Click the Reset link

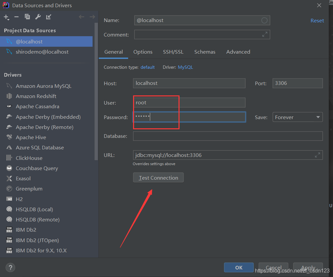coord(317,21)
